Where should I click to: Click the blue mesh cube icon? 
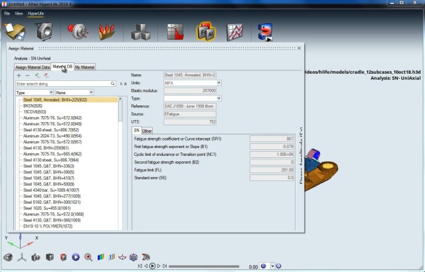133,257
